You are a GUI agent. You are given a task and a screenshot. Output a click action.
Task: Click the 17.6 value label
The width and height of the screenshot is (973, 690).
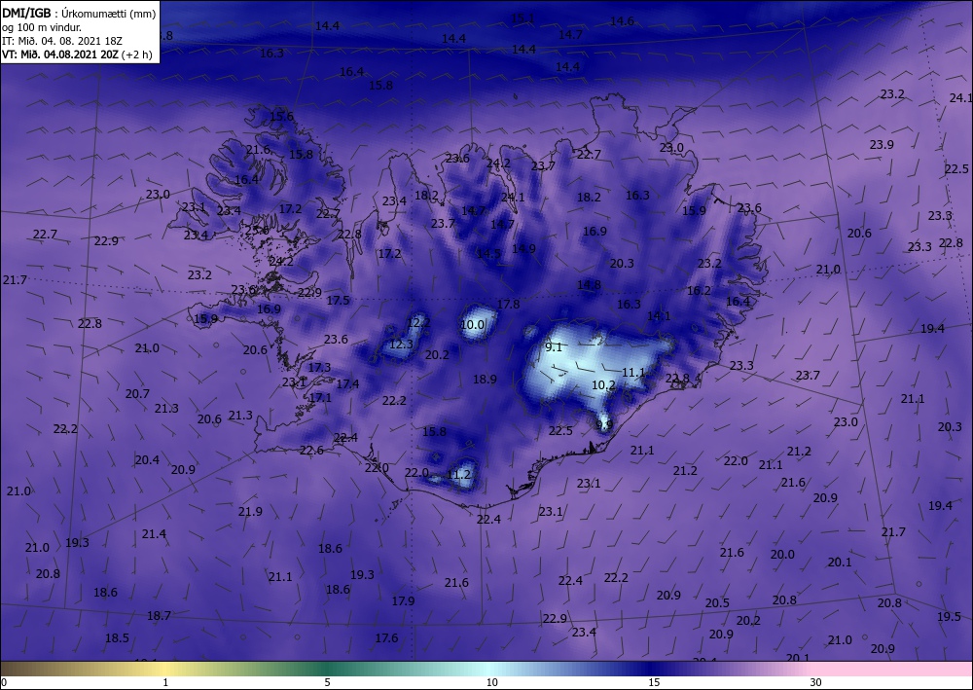(386, 637)
